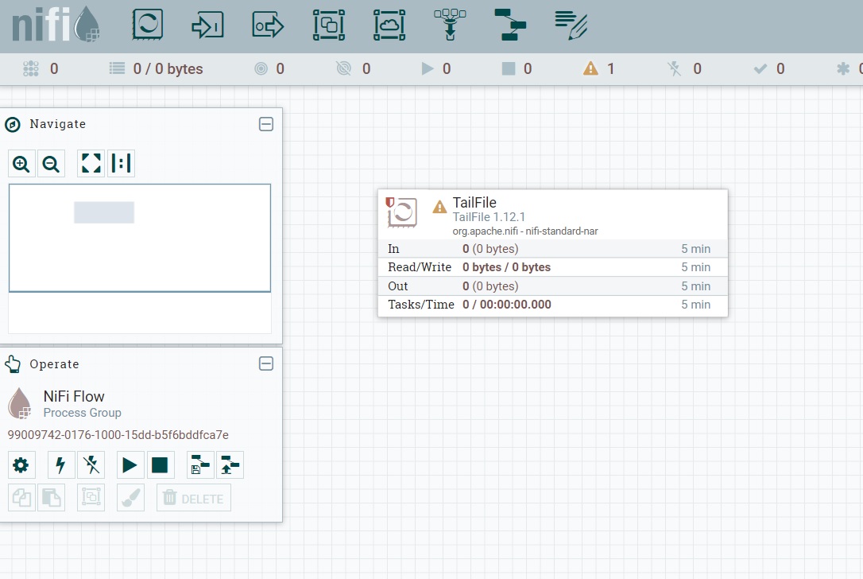This screenshot has height=579, width=863.
Task: Click running components status icon
Action: [427, 69]
